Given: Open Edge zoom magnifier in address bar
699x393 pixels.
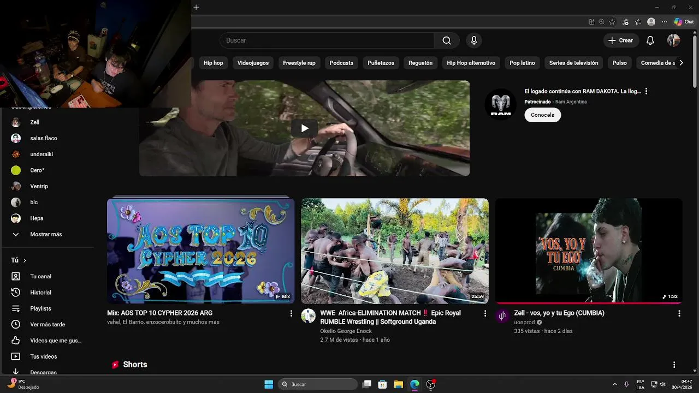Looking at the screenshot, I should [601, 22].
